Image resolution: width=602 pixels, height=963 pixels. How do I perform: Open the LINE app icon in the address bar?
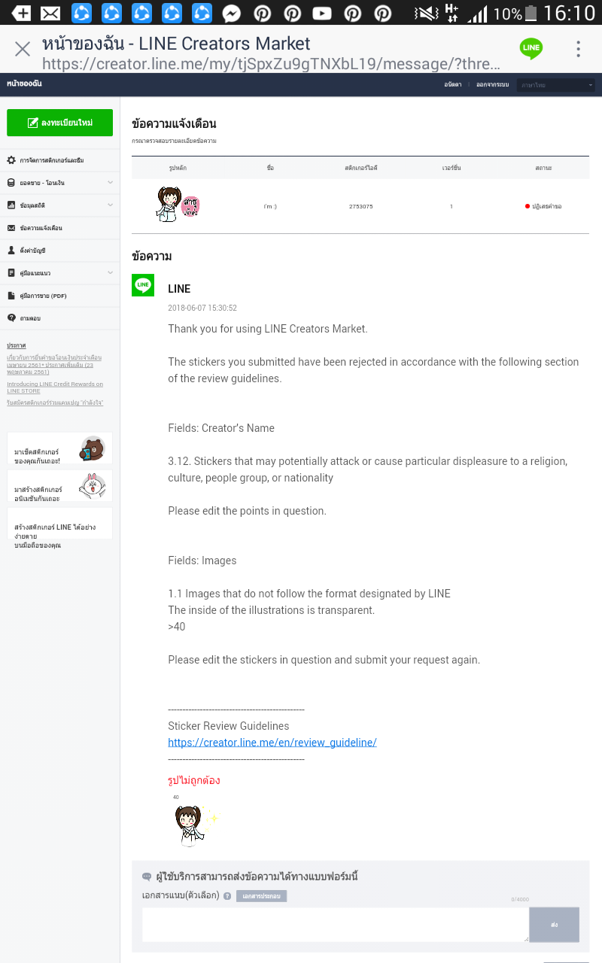(x=531, y=48)
